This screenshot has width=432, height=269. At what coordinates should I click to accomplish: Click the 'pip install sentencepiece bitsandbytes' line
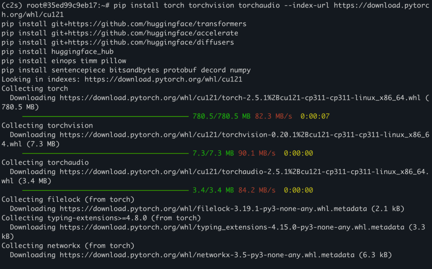(x=126, y=70)
